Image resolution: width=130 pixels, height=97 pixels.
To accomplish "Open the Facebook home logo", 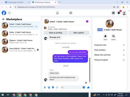I will (4, 13).
